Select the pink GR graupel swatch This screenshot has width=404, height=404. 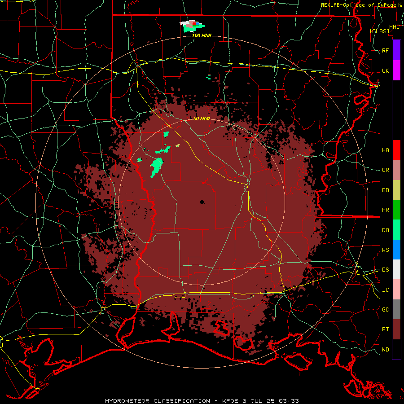click(x=396, y=170)
